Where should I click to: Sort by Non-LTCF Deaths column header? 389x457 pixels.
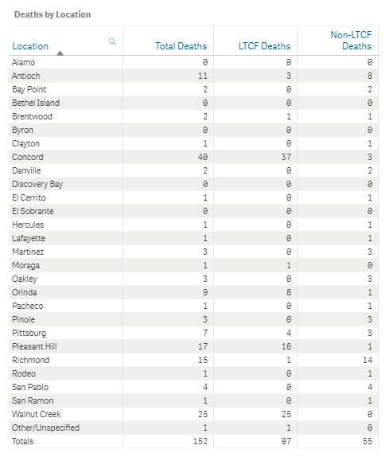[x=351, y=41]
